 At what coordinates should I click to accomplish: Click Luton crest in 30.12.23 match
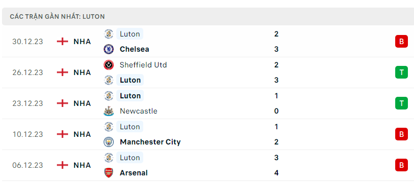[109, 34]
